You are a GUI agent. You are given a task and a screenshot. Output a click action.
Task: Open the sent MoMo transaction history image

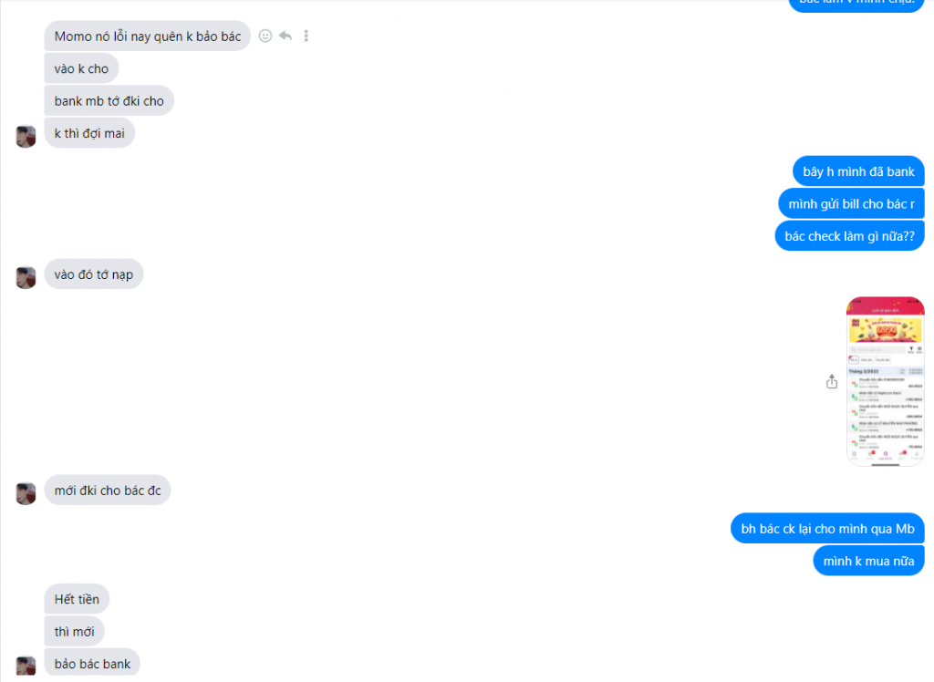pyautogui.click(x=885, y=381)
